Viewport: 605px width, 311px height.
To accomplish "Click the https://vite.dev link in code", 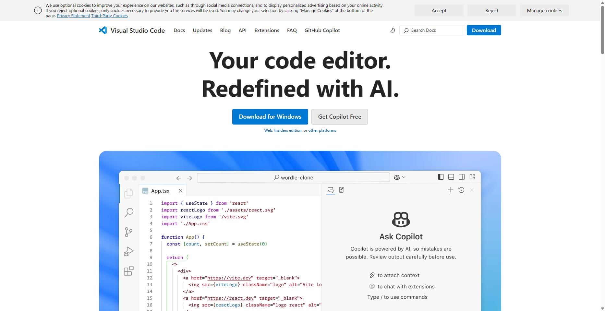I will [x=229, y=278].
